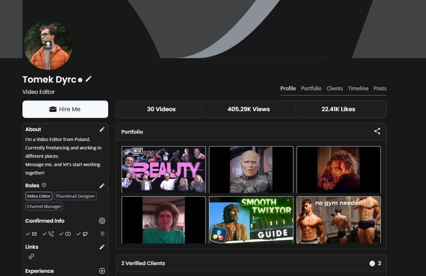Edit the name Tomek Dyrc pencil icon
This screenshot has width=426, height=276.
pyautogui.click(x=89, y=79)
